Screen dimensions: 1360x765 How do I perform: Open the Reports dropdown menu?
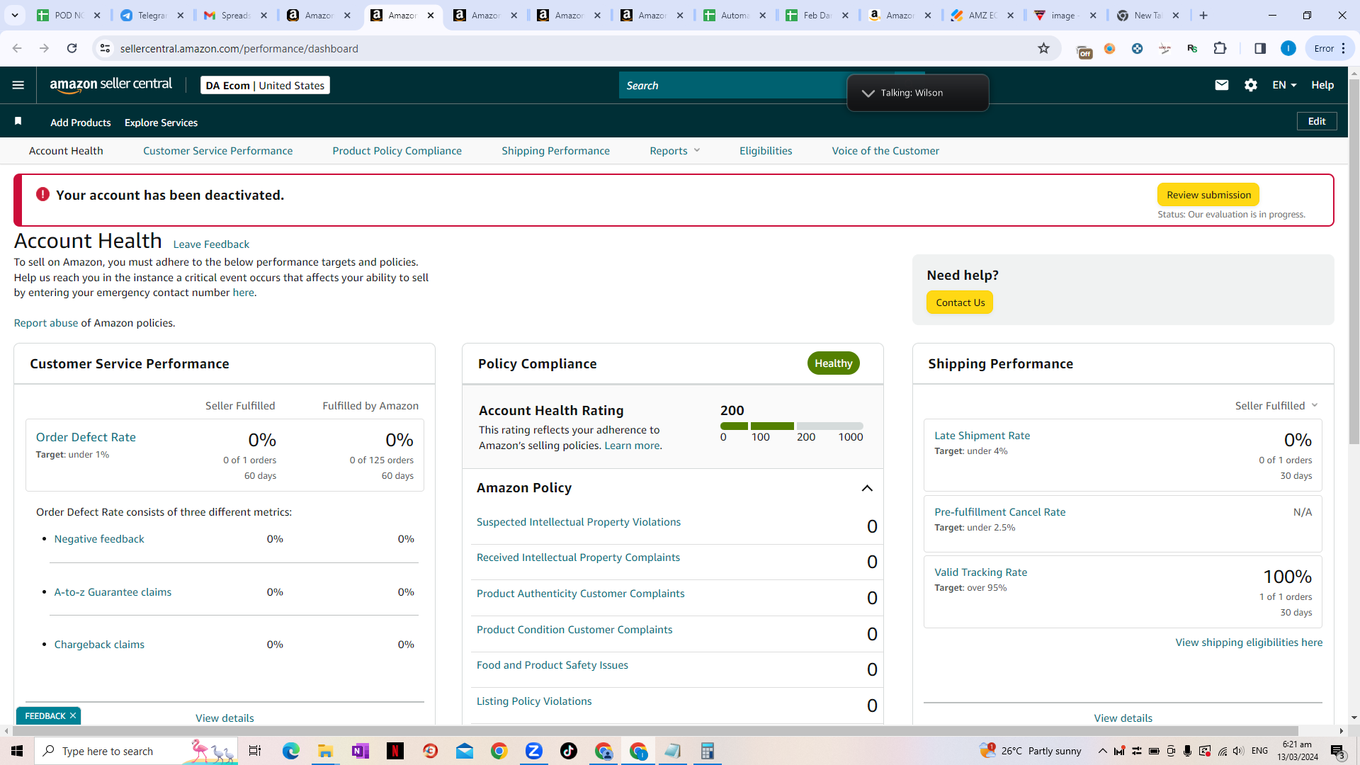click(x=675, y=151)
